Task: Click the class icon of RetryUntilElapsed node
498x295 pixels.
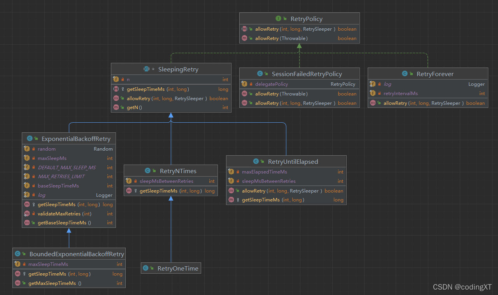Action: coord(256,161)
